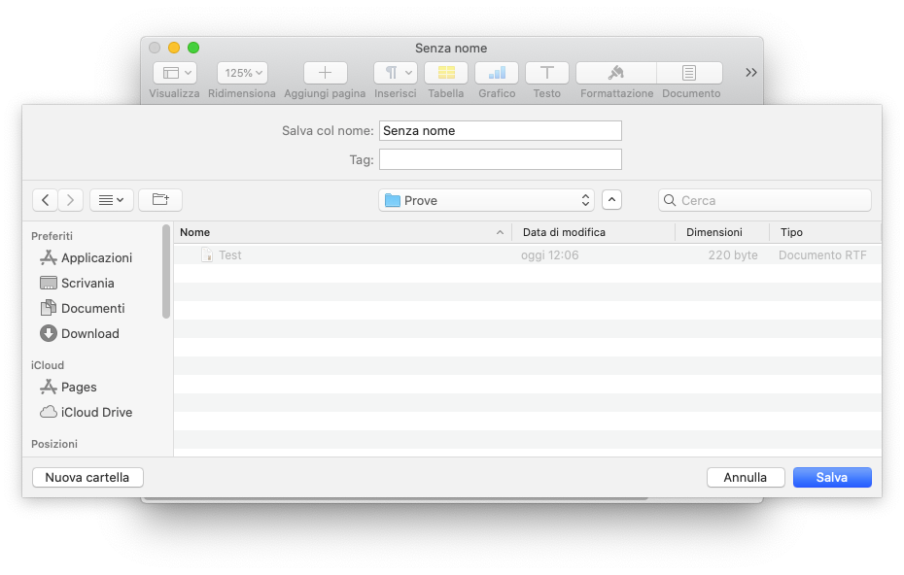Open the Table toolbar icon
Screen dimensions: 904x575
tap(446, 73)
